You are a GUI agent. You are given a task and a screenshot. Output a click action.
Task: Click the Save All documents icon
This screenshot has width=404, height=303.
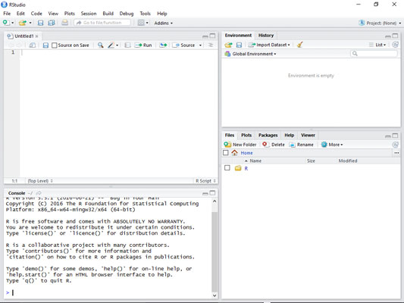click(52, 23)
